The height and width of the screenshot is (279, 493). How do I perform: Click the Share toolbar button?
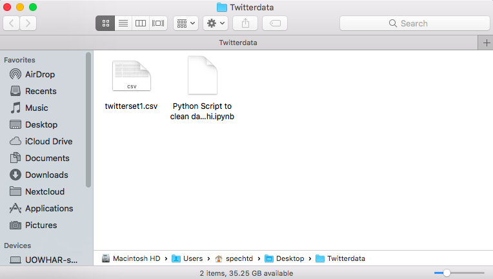245,23
